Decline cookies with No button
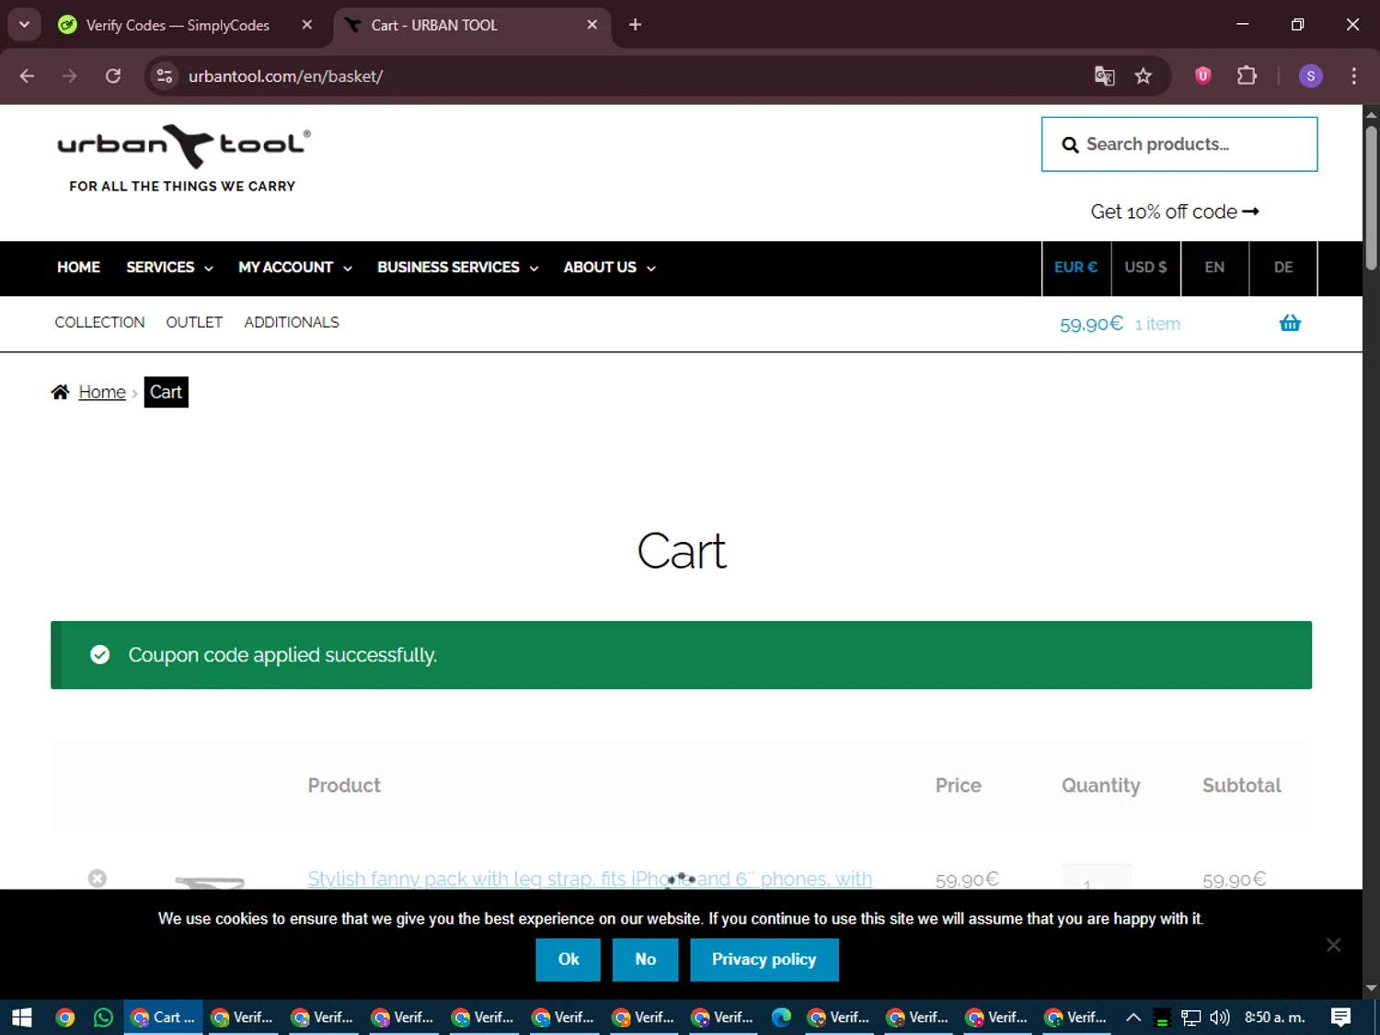 (646, 960)
